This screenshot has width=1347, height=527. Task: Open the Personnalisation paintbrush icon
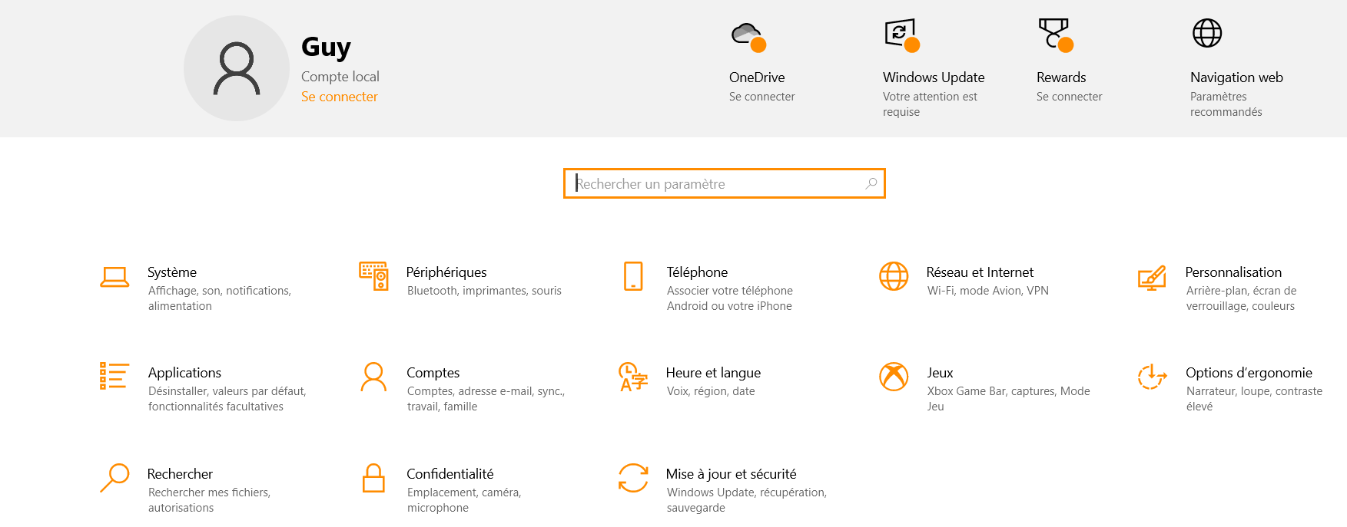(x=1152, y=278)
